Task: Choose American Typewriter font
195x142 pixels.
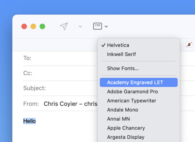Action: click(132, 101)
